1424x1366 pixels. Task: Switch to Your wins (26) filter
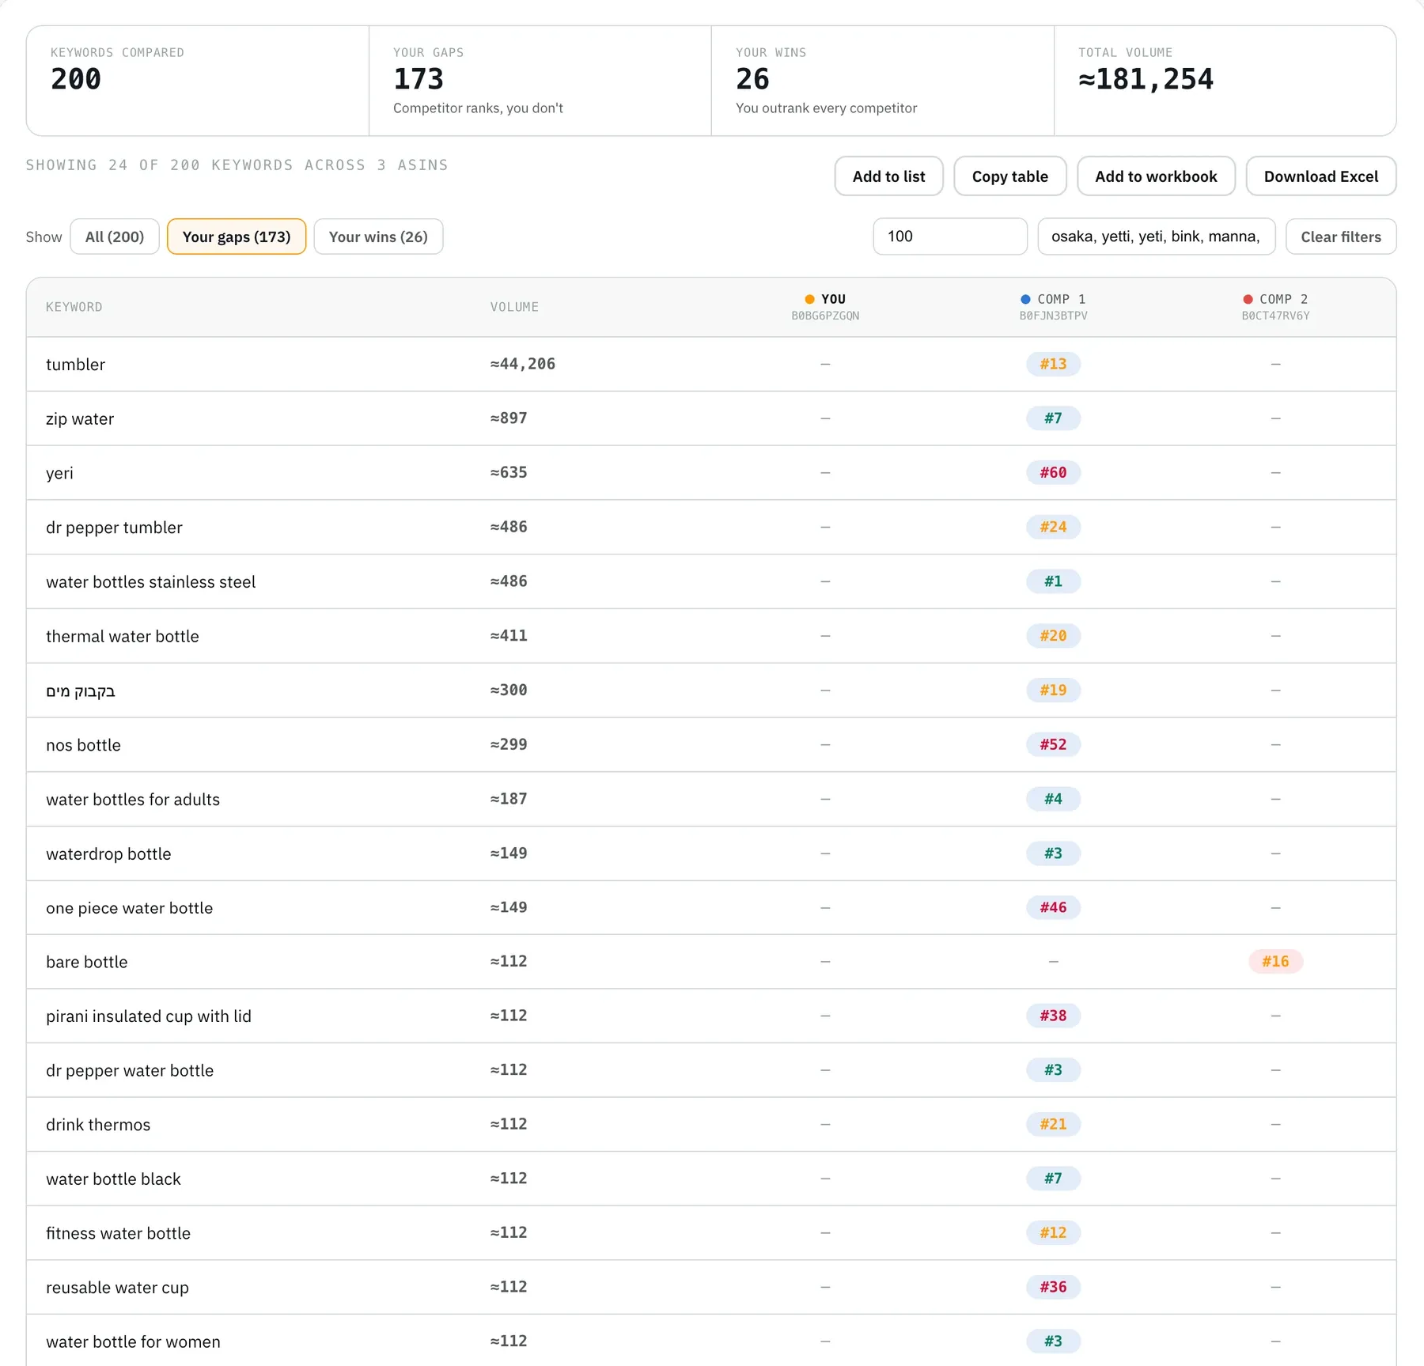click(378, 236)
